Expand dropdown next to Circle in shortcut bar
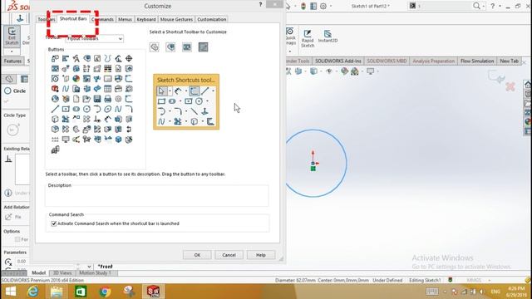This screenshot has height=299, width=532. pyautogui.click(x=207, y=101)
